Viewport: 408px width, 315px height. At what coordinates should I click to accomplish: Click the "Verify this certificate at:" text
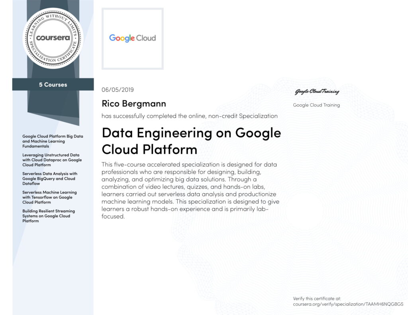coord(317,298)
